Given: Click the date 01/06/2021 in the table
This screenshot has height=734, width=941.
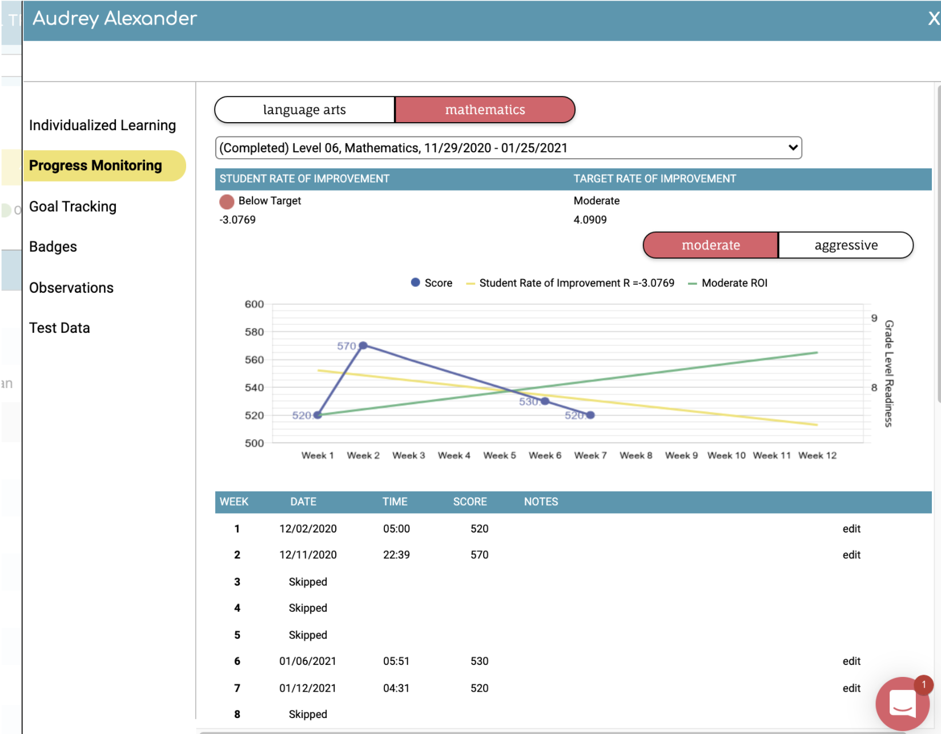Looking at the screenshot, I should click(308, 661).
